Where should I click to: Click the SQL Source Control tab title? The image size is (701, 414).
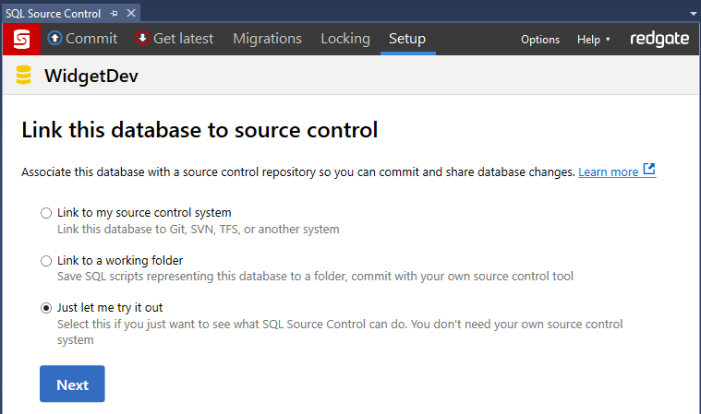pos(53,14)
